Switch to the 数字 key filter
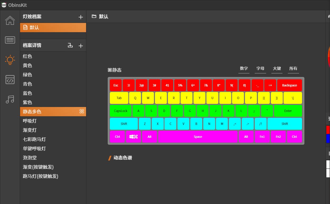Image resolution: width=330 pixels, height=204 pixels. [x=244, y=68]
